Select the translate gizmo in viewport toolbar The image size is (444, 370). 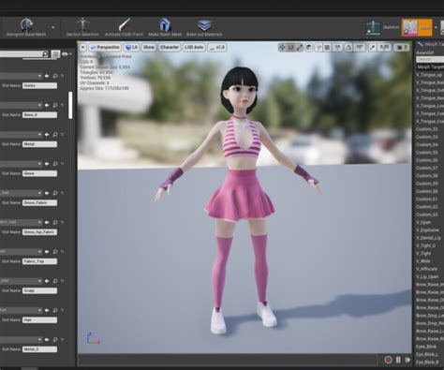282,48
